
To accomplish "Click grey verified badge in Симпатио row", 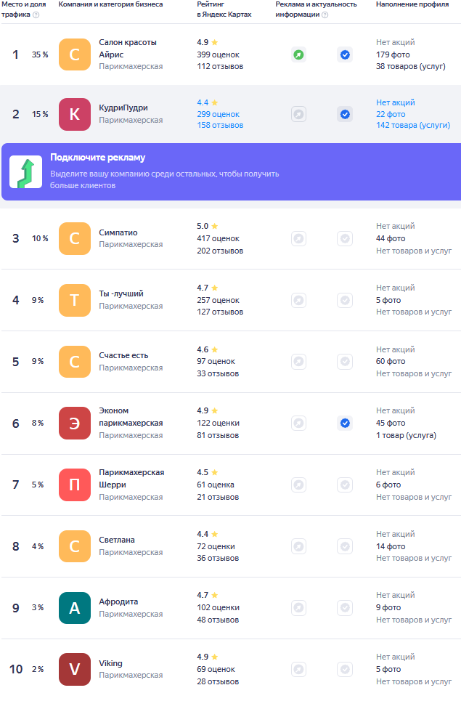I will (x=345, y=238).
